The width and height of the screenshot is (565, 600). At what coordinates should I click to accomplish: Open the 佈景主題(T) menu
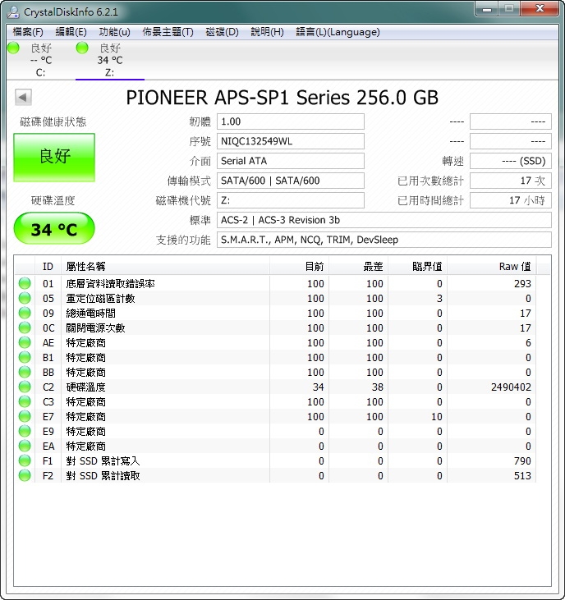point(168,32)
